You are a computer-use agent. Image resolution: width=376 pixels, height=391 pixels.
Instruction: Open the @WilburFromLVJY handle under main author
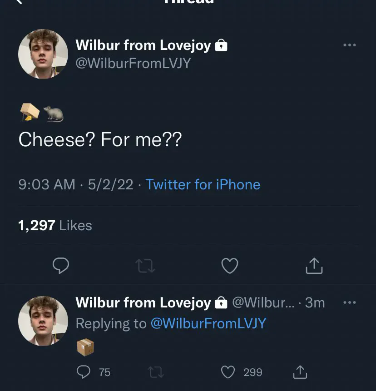pos(133,63)
